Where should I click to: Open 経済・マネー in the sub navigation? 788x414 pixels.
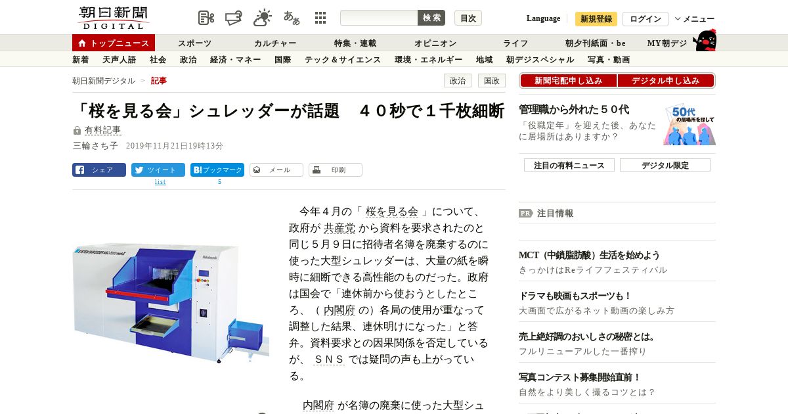coord(235,60)
